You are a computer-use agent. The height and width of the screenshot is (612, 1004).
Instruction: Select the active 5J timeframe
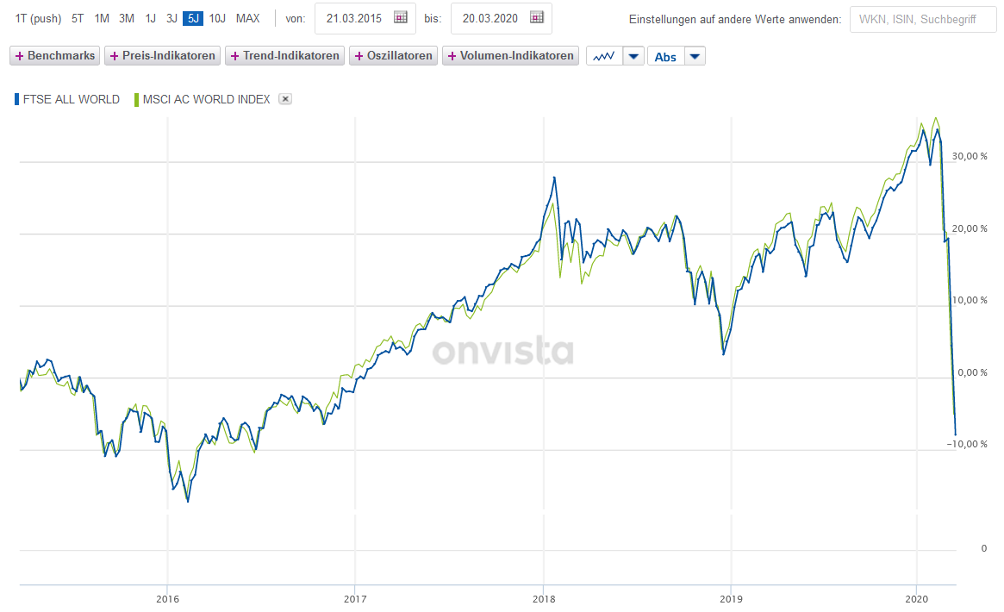193,19
